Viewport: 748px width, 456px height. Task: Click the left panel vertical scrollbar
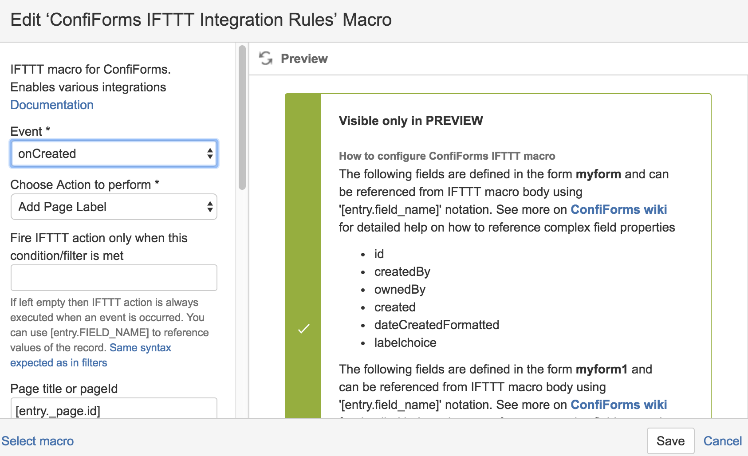coord(242,118)
